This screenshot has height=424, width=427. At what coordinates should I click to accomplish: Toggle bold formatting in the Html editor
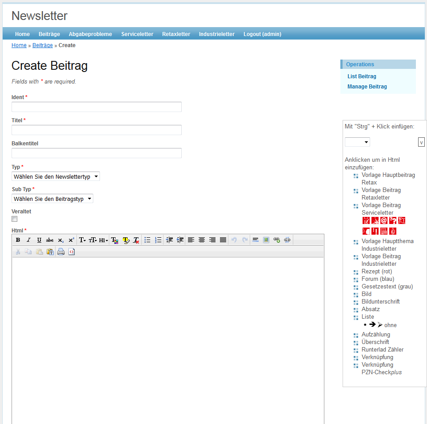tap(18, 240)
